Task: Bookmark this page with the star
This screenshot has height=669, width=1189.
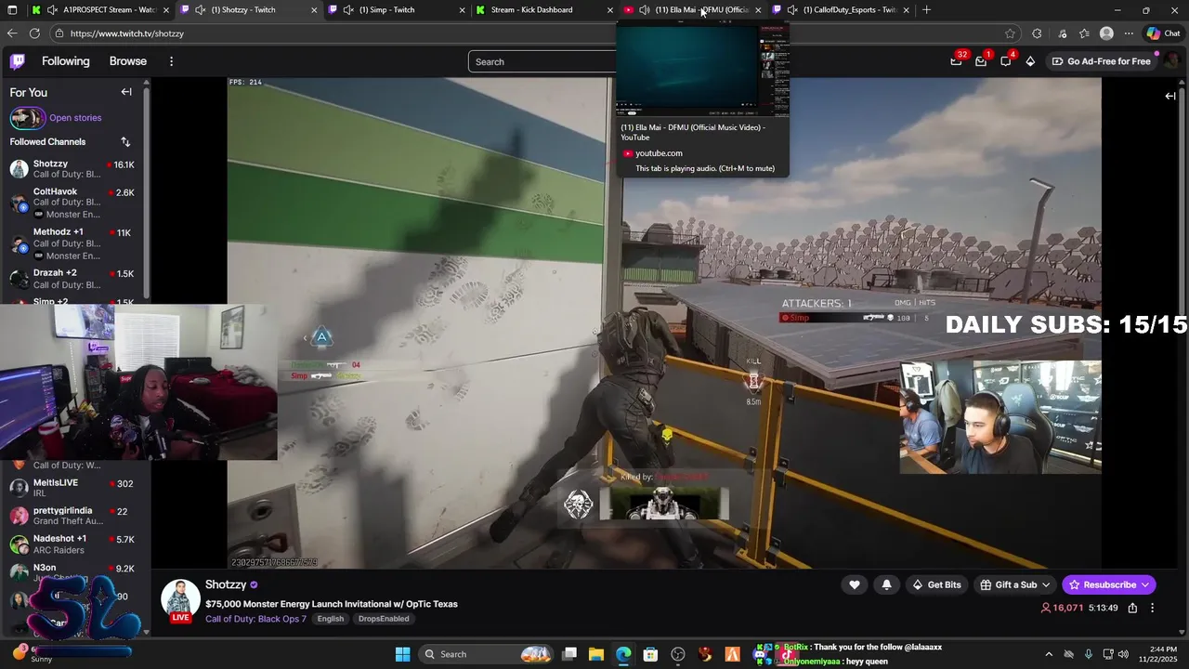Action: click(1010, 33)
